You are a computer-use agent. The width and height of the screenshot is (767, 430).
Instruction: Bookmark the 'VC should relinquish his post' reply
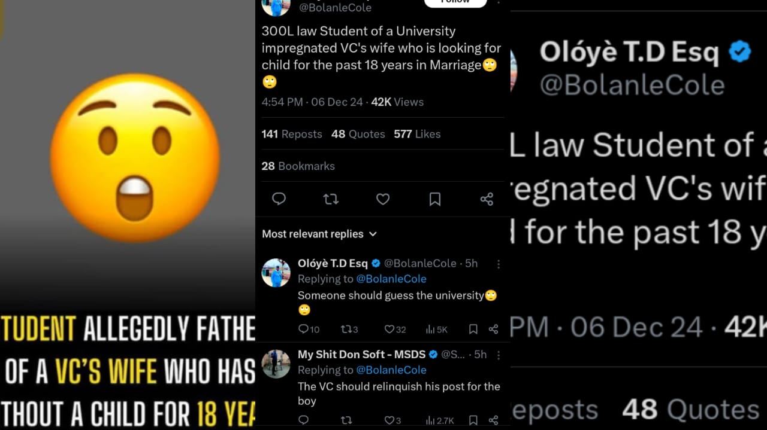click(x=473, y=420)
